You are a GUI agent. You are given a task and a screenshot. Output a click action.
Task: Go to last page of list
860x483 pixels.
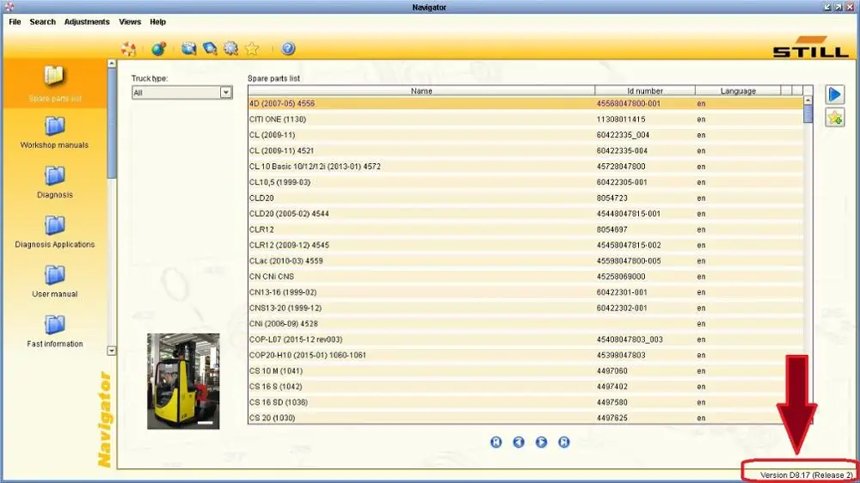tap(564, 442)
